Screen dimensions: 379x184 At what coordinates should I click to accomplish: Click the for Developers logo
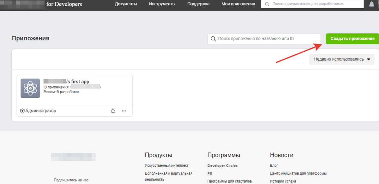point(64,4)
